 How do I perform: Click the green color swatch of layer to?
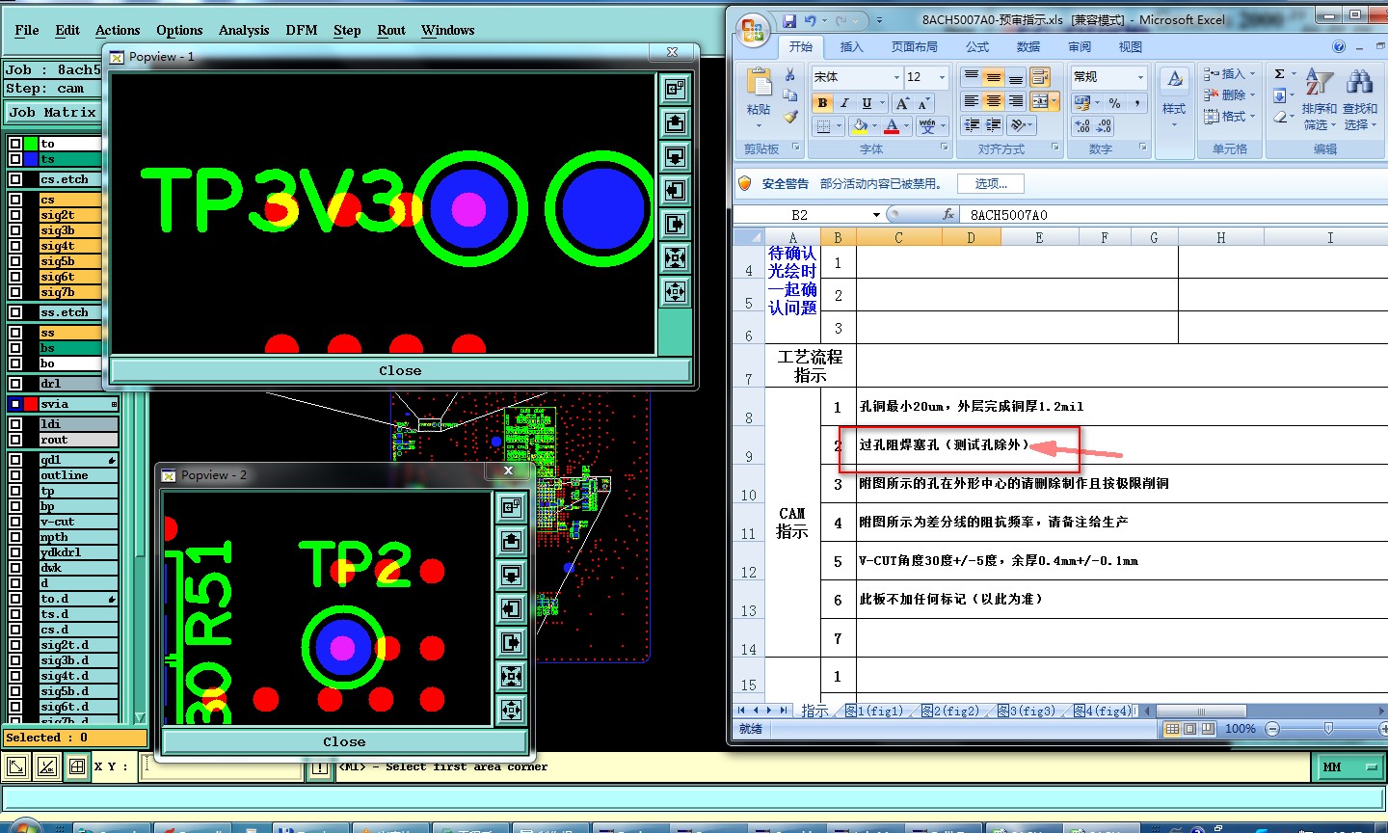[x=31, y=144]
